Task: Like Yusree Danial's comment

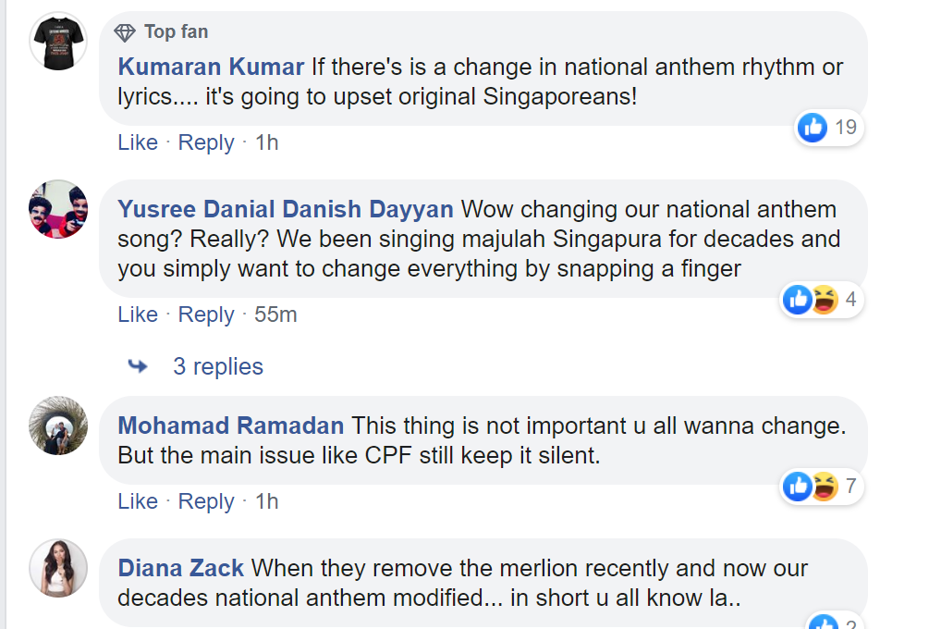Action: coord(138,314)
